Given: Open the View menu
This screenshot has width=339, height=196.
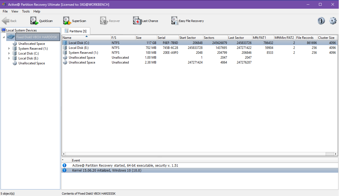Looking at the screenshot, I should [15, 11].
